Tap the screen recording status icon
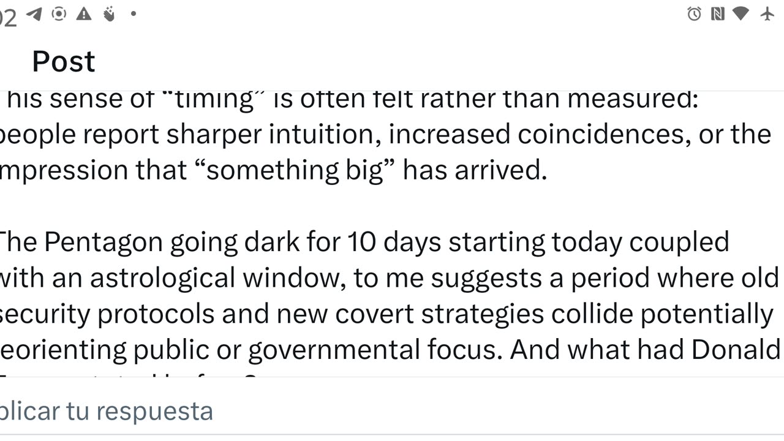The height and width of the screenshot is (441, 784). coord(59,13)
